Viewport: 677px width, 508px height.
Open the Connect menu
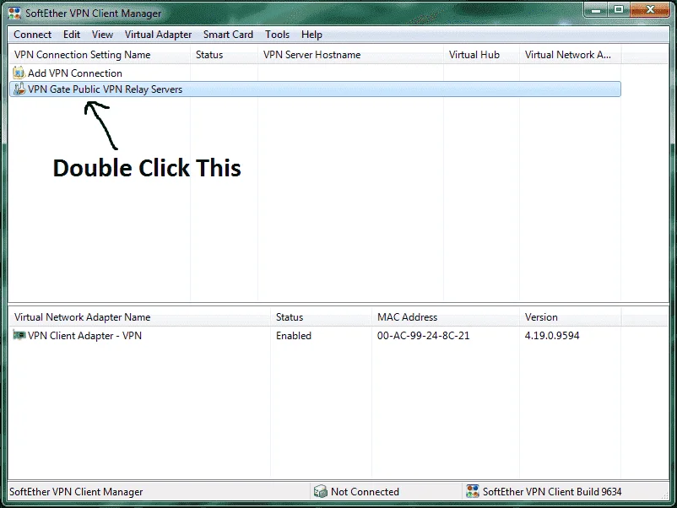[x=32, y=35]
